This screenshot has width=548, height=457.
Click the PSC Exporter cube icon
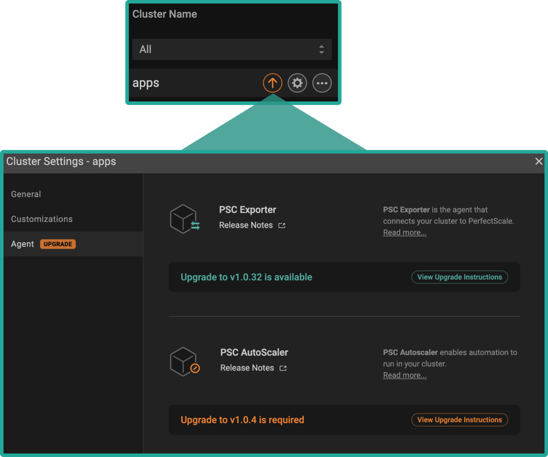pos(184,219)
